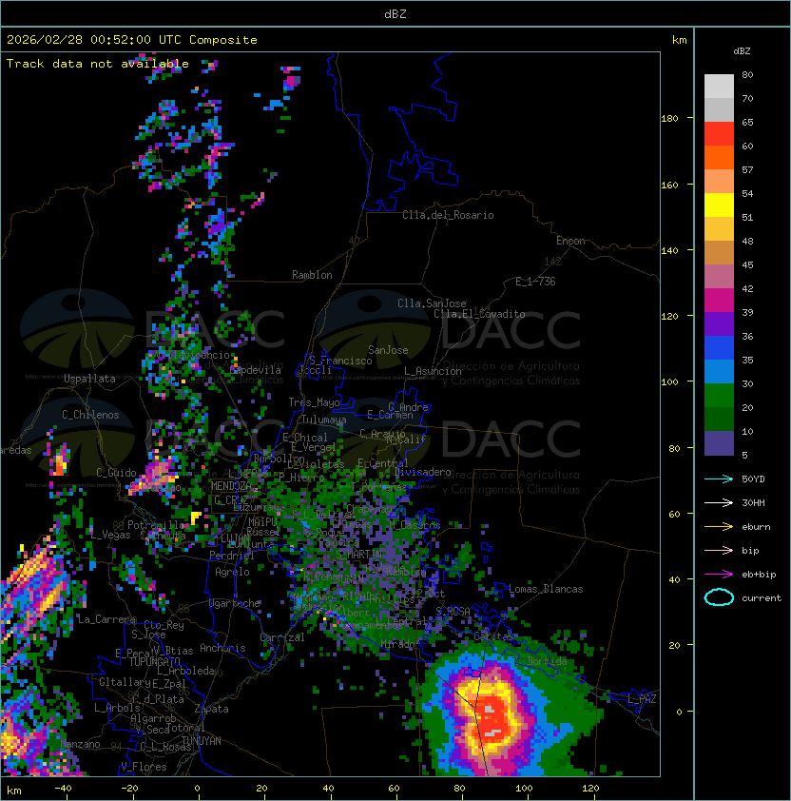Click the 'Tres_Mayo' place label
This screenshot has width=791, height=801.
pyautogui.click(x=314, y=402)
